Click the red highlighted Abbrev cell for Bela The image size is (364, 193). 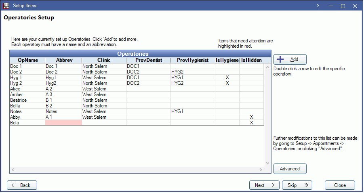pyautogui.click(x=63, y=123)
